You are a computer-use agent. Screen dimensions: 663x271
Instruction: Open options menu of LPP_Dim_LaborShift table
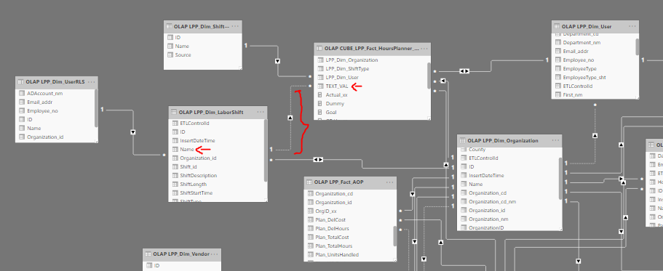[x=261, y=112]
